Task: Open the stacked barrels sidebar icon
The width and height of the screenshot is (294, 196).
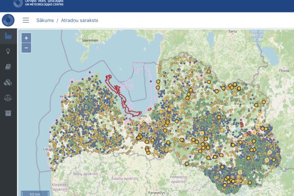Action: (x=8, y=82)
